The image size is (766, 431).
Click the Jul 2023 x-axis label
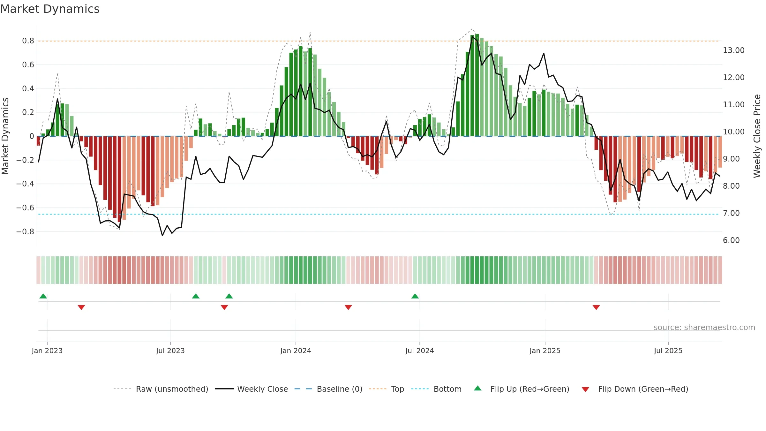[x=170, y=351]
